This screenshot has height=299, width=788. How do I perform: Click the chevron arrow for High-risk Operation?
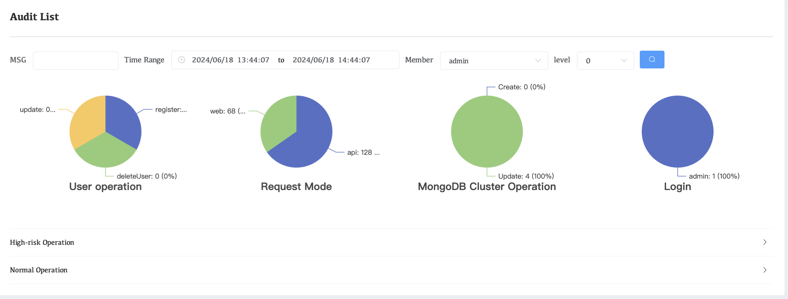coord(765,242)
